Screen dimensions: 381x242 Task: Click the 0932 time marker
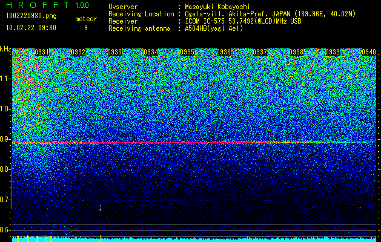pos(78,52)
